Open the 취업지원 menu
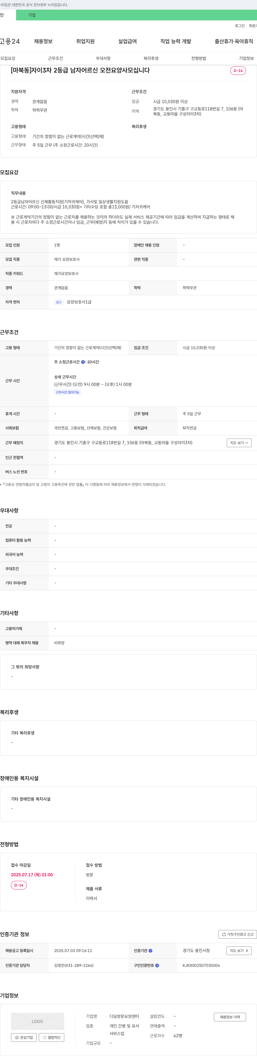This screenshot has height=1056, width=257. 85,41
